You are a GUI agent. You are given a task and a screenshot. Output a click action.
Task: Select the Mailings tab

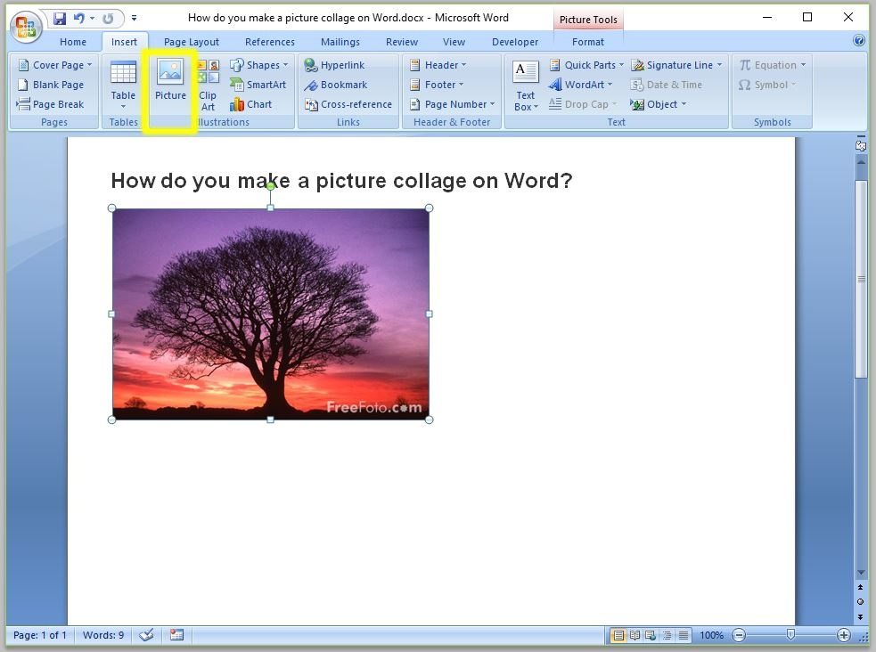coord(340,42)
